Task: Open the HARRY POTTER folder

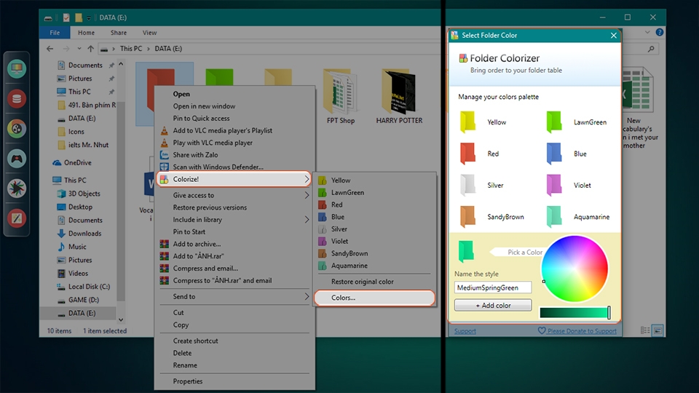Action: pyautogui.click(x=399, y=96)
